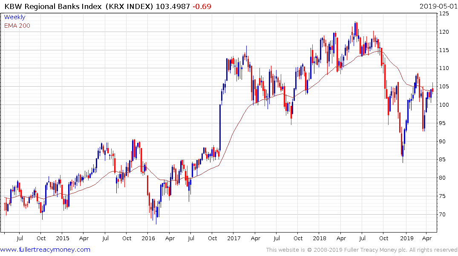Click the KBW Regional Banks Index title
458x256 pixels.
pos(53,6)
